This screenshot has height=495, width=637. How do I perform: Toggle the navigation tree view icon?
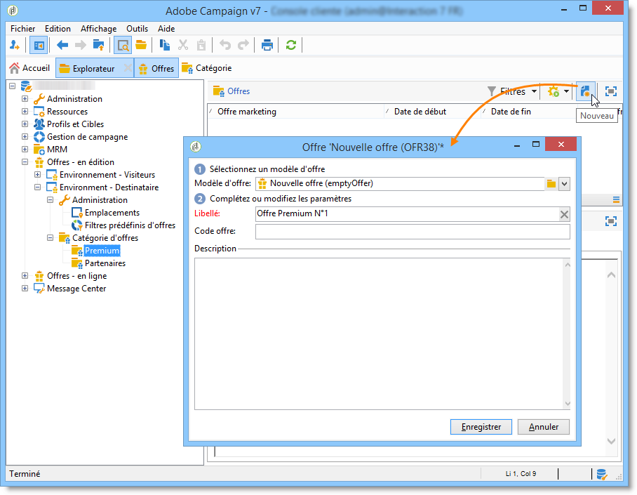pos(39,45)
